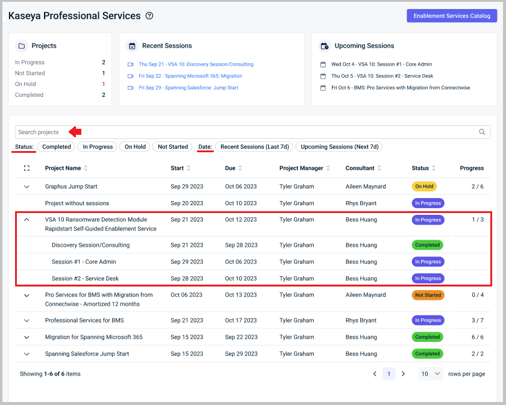
Task: Click into the Search projects field
Action: tap(241, 132)
